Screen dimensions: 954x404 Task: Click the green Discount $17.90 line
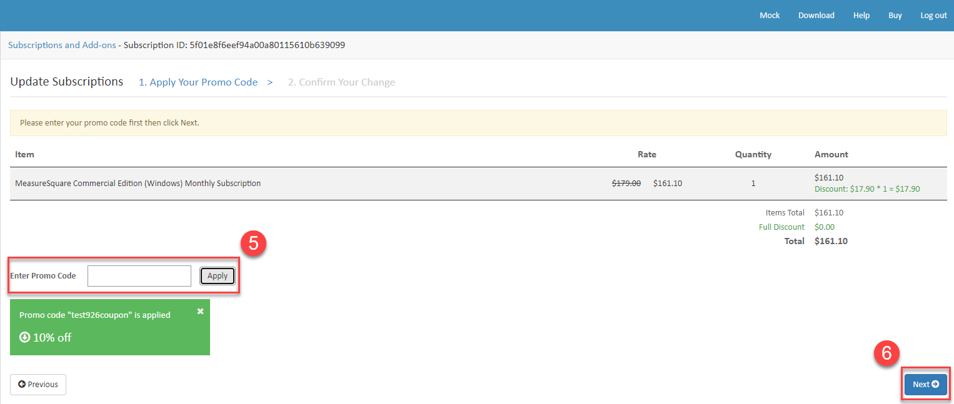pyautogui.click(x=867, y=189)
